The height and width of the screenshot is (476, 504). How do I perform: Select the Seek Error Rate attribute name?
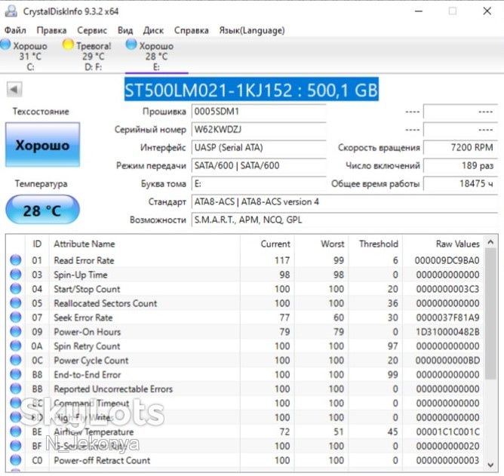(83, 318)
